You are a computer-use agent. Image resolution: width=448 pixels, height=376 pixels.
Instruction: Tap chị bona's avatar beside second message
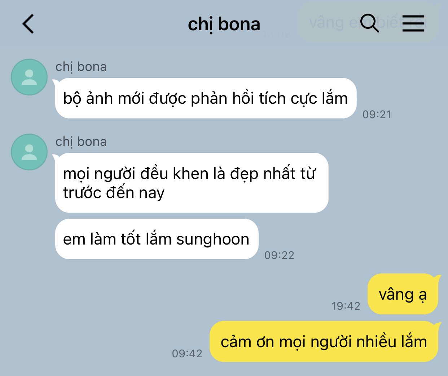pos(29,152)
